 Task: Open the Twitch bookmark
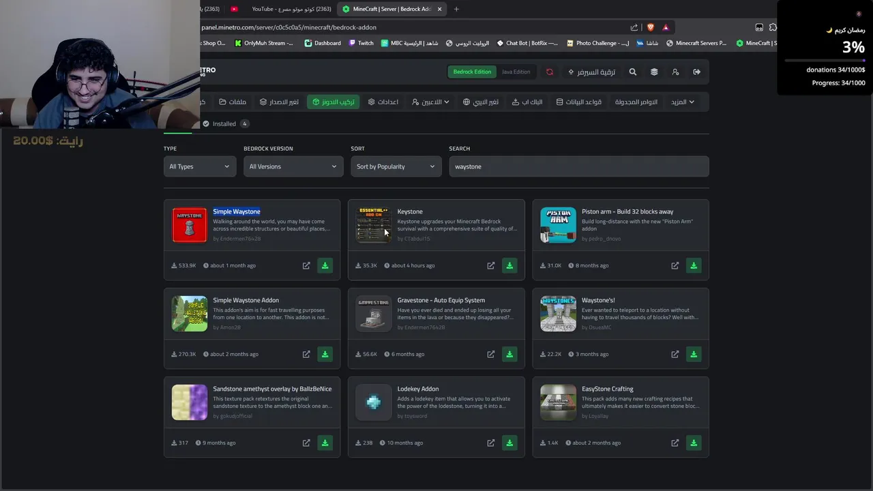tap(361, 43)
